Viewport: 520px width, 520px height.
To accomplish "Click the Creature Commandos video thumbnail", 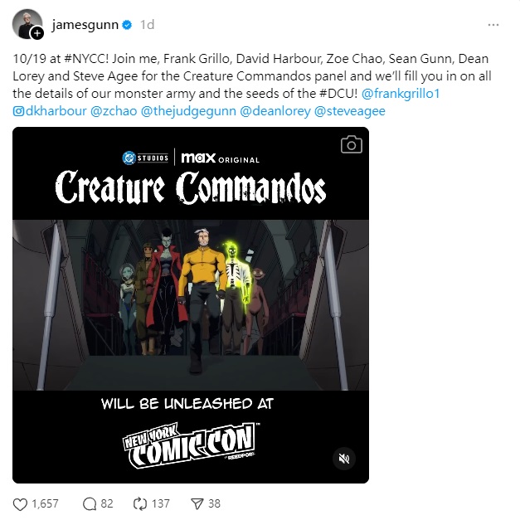I will point(191,305).
